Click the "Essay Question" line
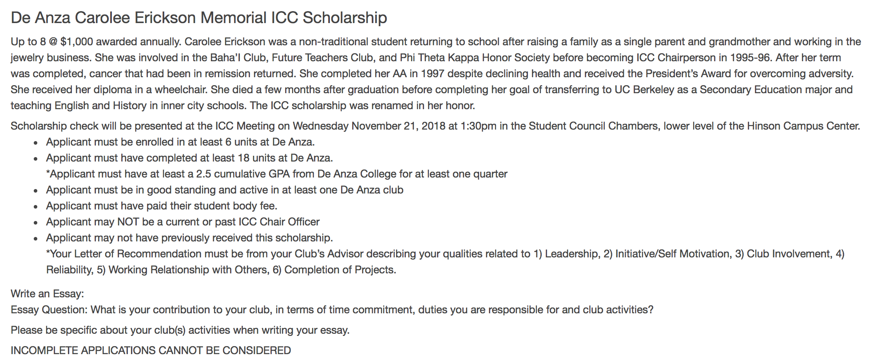Image resolution: width=873 pixels, height=363 pixels. coord(332,310)
